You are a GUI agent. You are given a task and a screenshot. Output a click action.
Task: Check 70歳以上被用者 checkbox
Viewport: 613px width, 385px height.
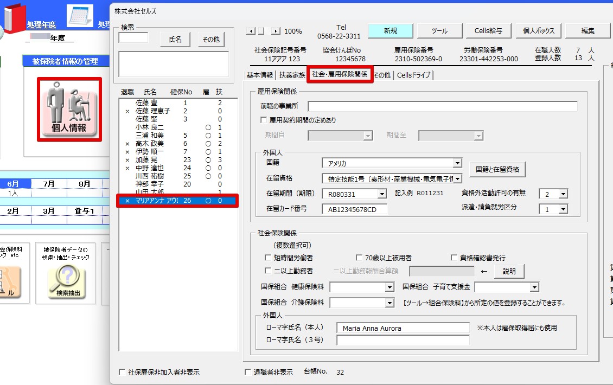[x=359, y=258]
